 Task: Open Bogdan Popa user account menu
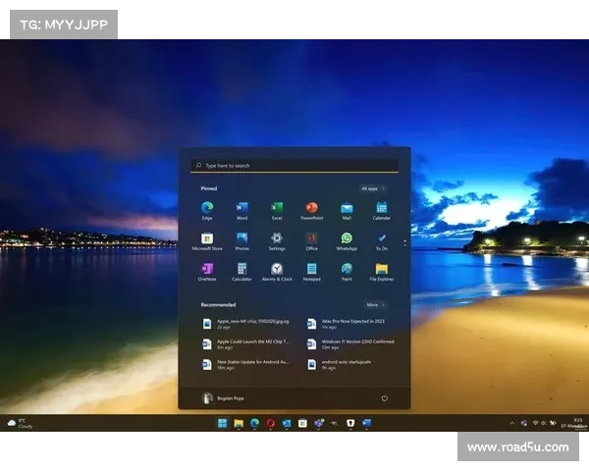pyautogui.click(x=221, y=398)
